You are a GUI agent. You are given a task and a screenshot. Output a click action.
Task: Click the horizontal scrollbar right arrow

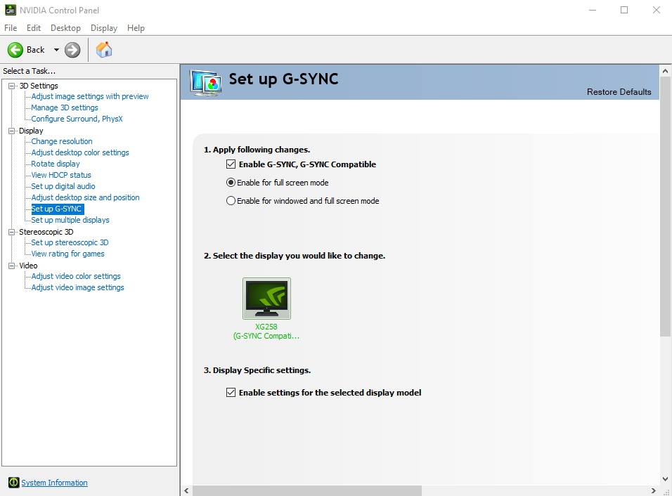(654, 490)
